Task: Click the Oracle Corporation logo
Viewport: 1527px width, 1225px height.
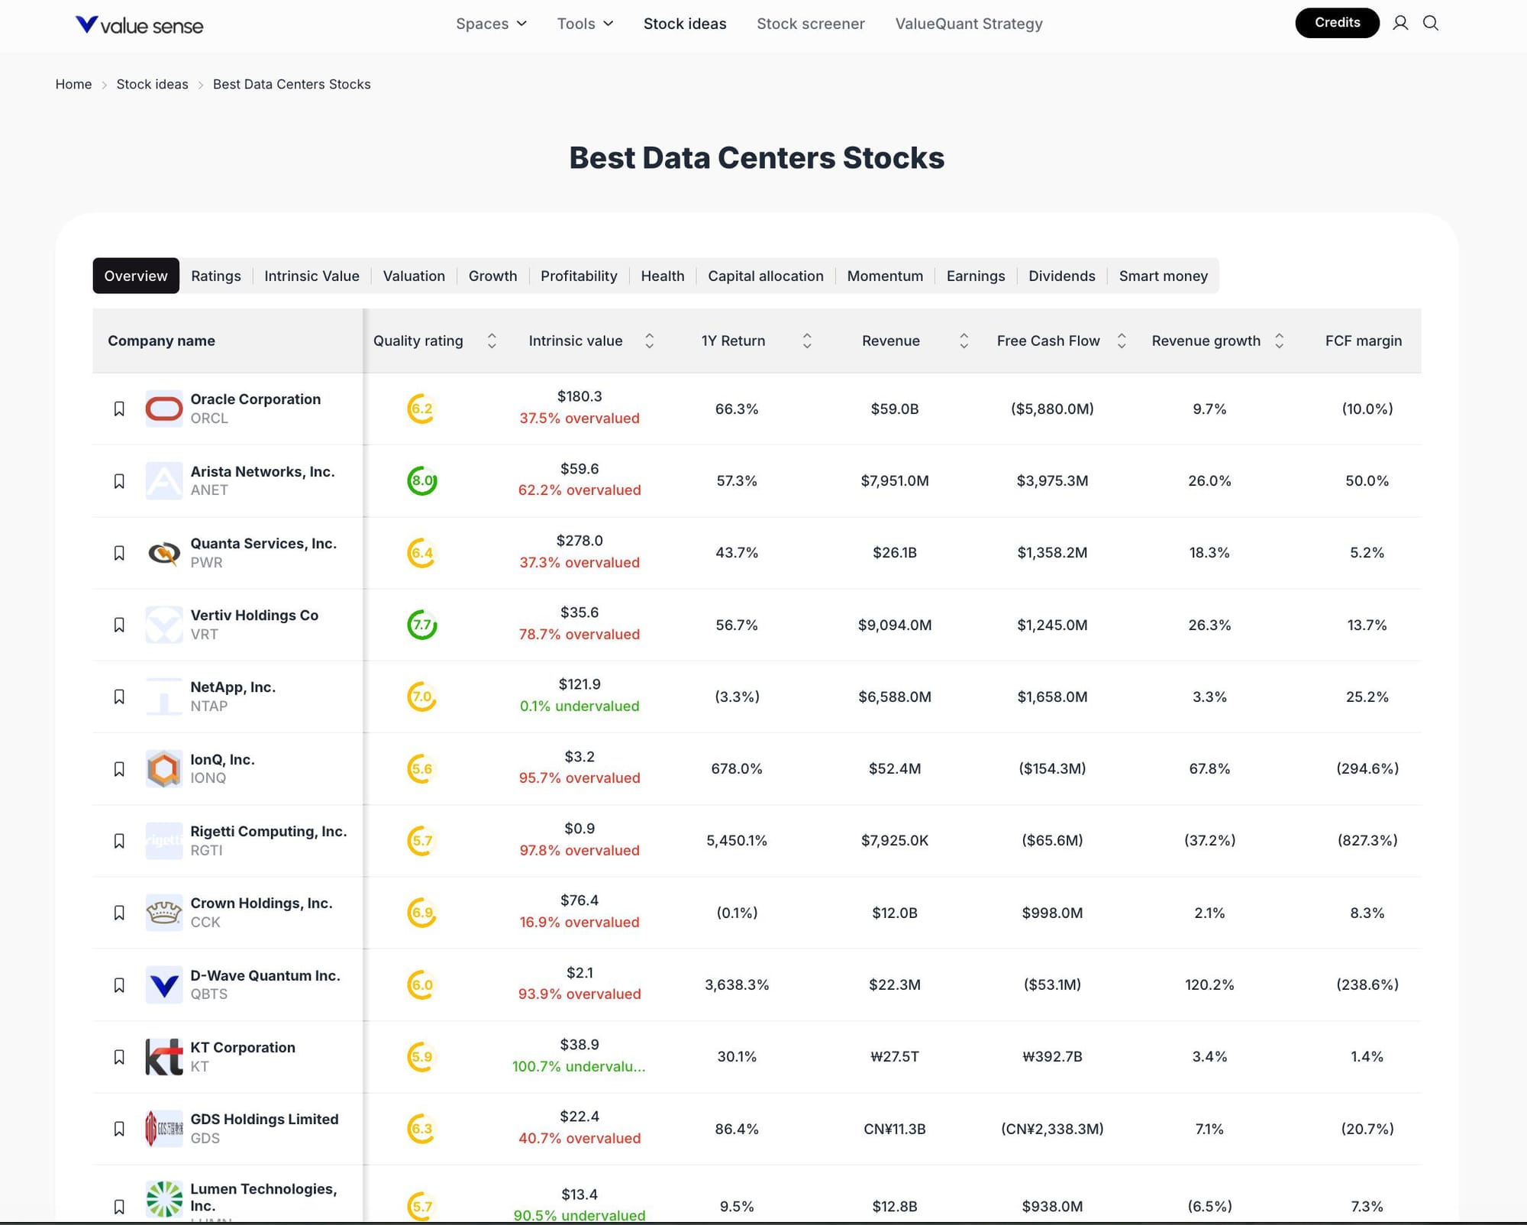Action: click(x=164, y=409)
